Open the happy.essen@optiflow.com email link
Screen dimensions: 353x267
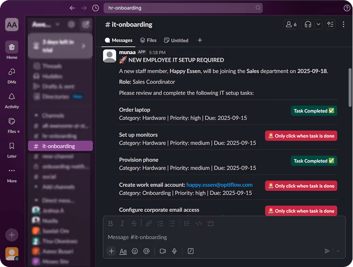coord(219,185)
